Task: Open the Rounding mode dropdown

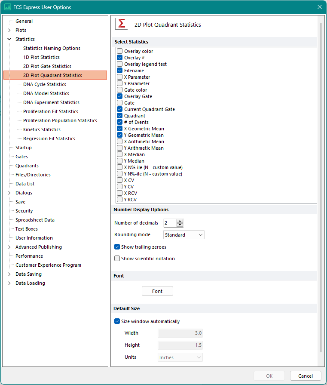Action: click(184, 235)
